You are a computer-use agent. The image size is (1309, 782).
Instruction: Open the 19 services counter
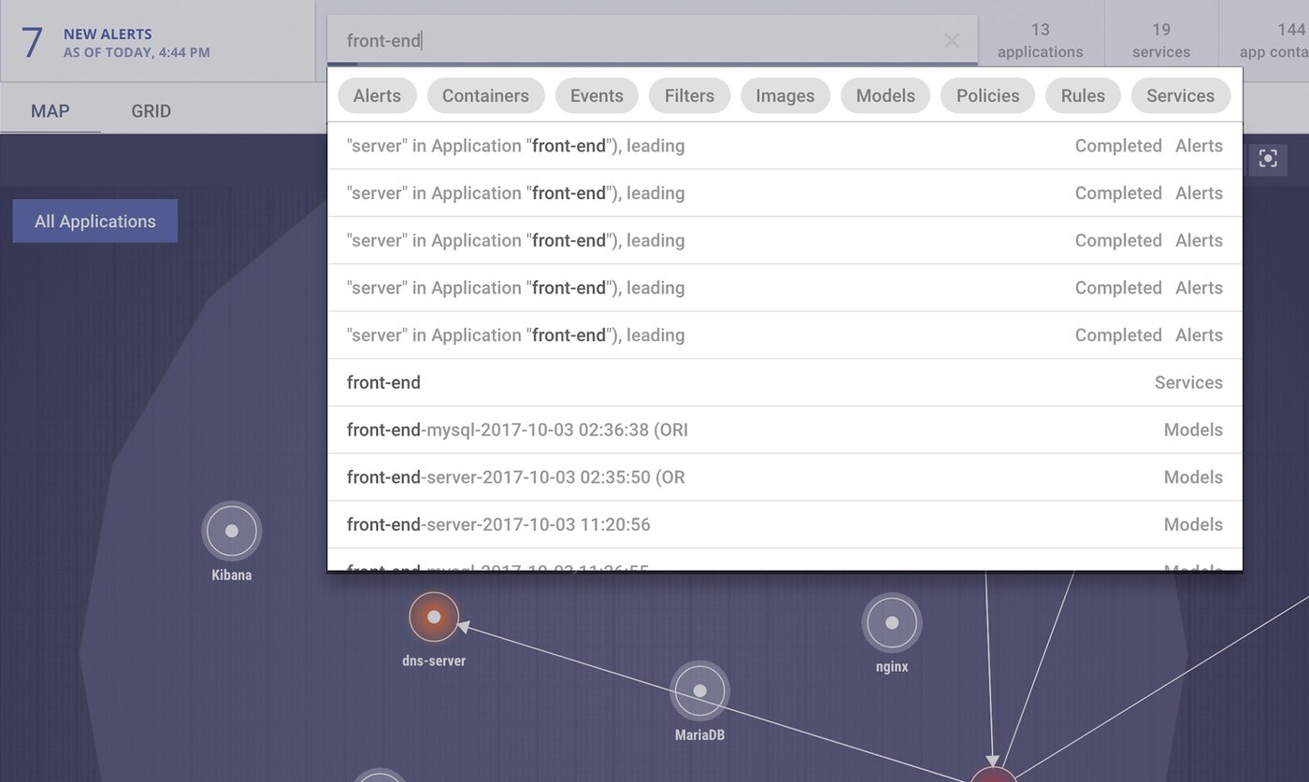(1161, 41)
